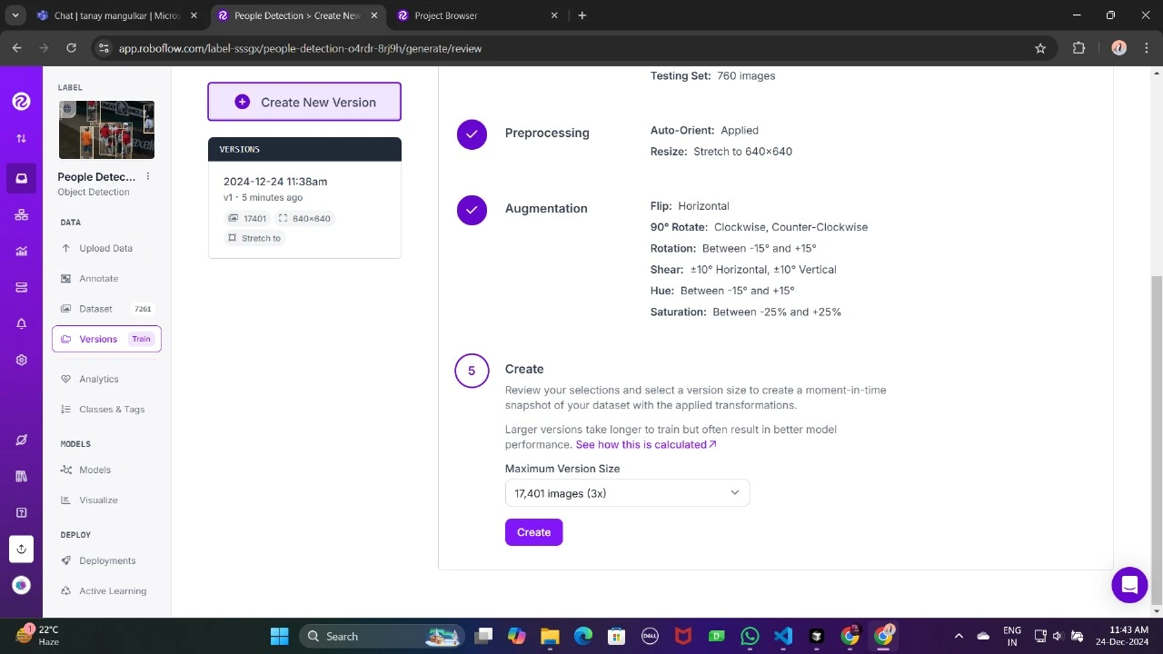Open the chat support bubble icon

click(1129, 585)
